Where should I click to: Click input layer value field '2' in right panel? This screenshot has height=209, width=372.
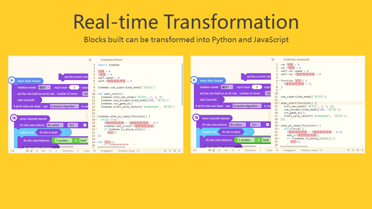click(x=256, y=87)
